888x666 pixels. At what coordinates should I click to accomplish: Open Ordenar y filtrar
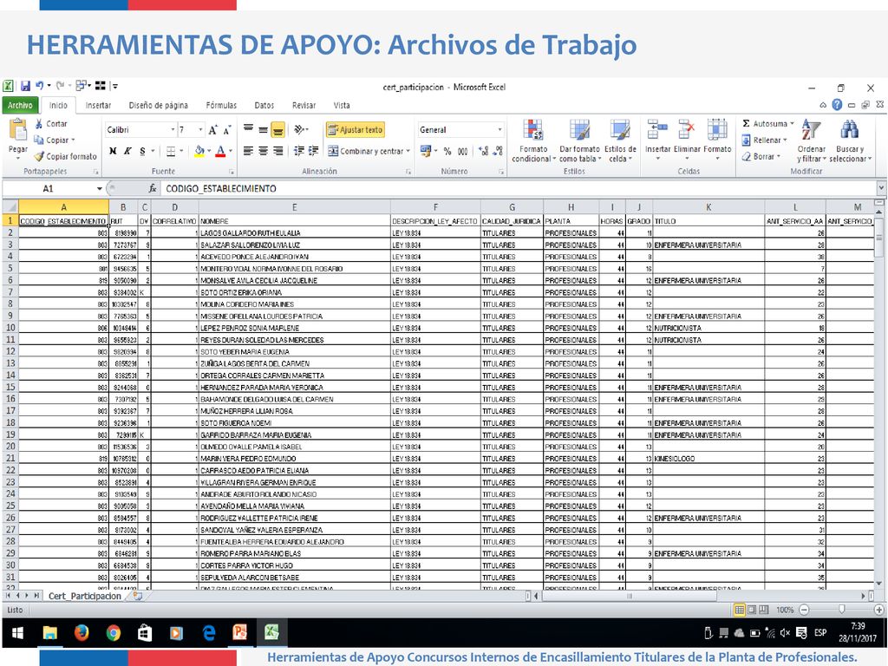coord(812,140)
